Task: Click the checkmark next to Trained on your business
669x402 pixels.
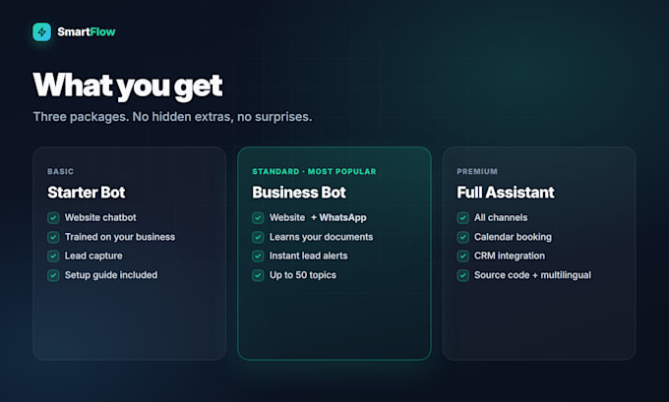Action: pyautogui.click(x=53, y=237)
